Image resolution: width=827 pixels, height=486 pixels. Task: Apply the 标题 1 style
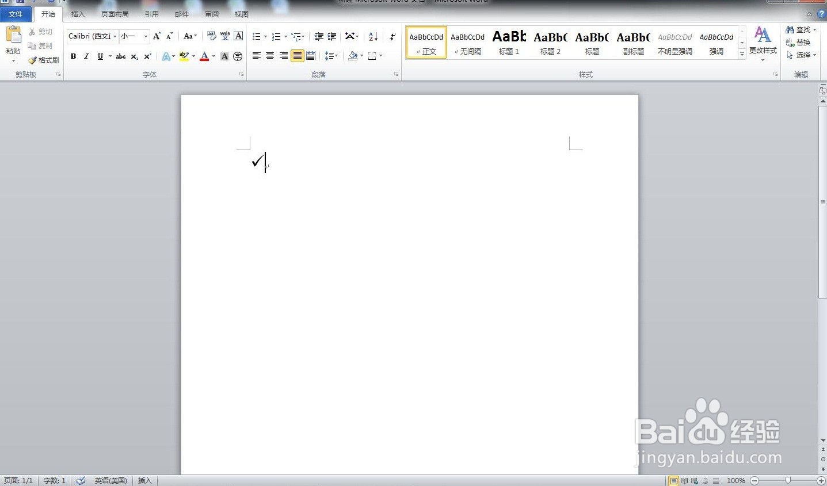pos(509,42)
